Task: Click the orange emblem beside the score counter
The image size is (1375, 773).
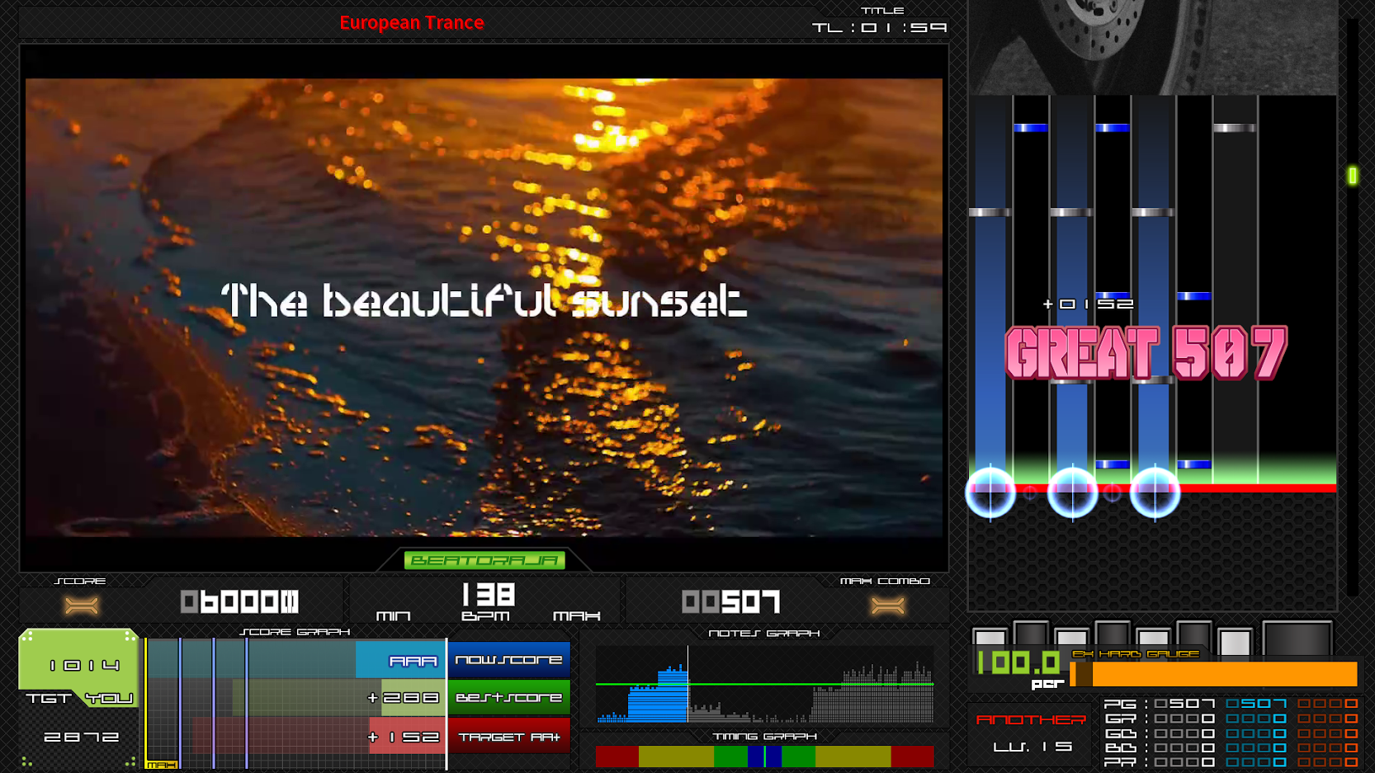Action: pyautogui.click(x=82, y=606)
